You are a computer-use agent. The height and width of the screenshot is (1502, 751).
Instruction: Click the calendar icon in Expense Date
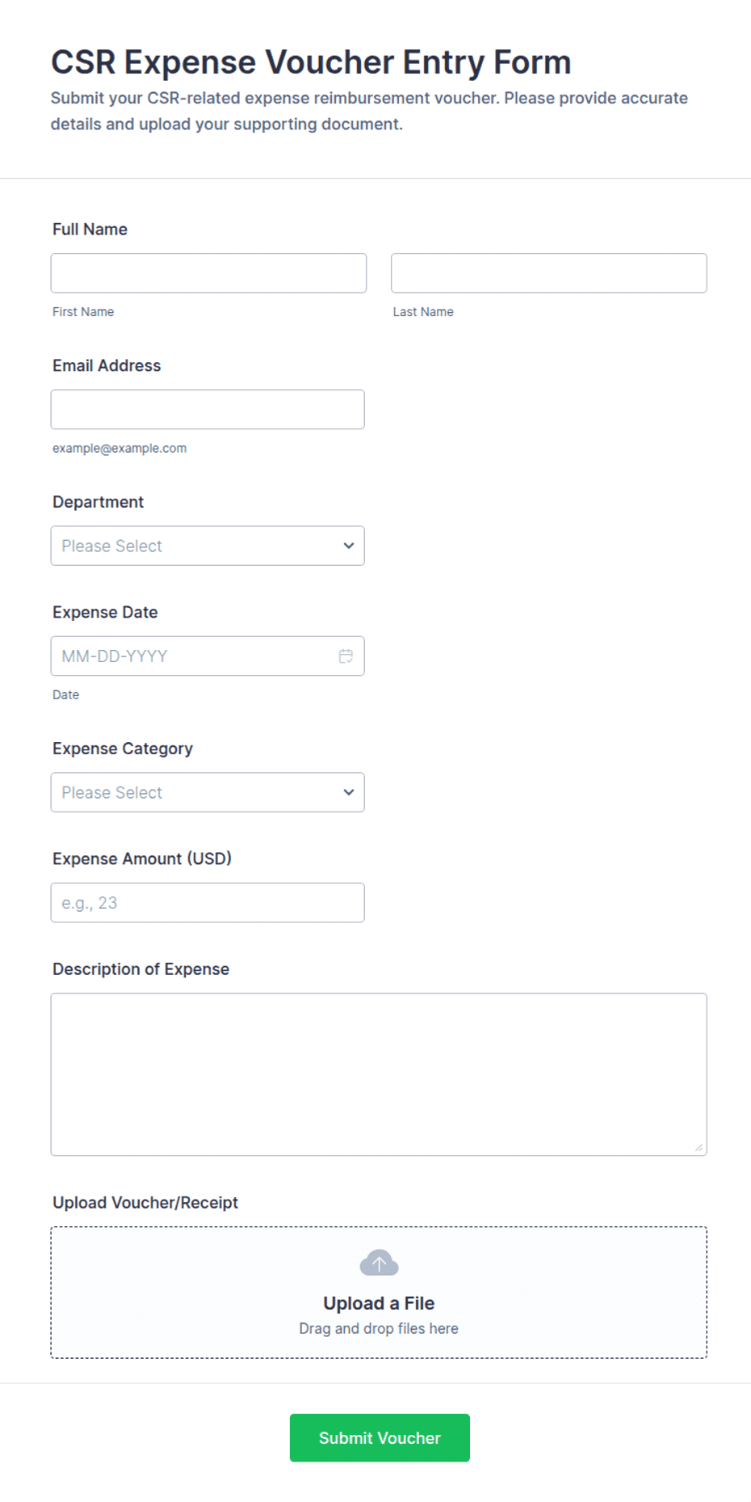[x=346, y=656]
